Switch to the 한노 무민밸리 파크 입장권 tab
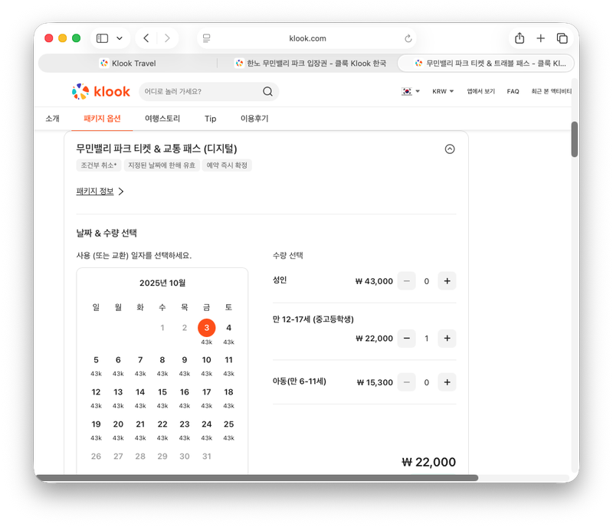 coord(310,64)
